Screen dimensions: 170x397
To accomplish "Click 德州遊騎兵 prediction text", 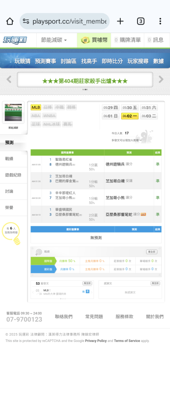I will coord(115,164).
